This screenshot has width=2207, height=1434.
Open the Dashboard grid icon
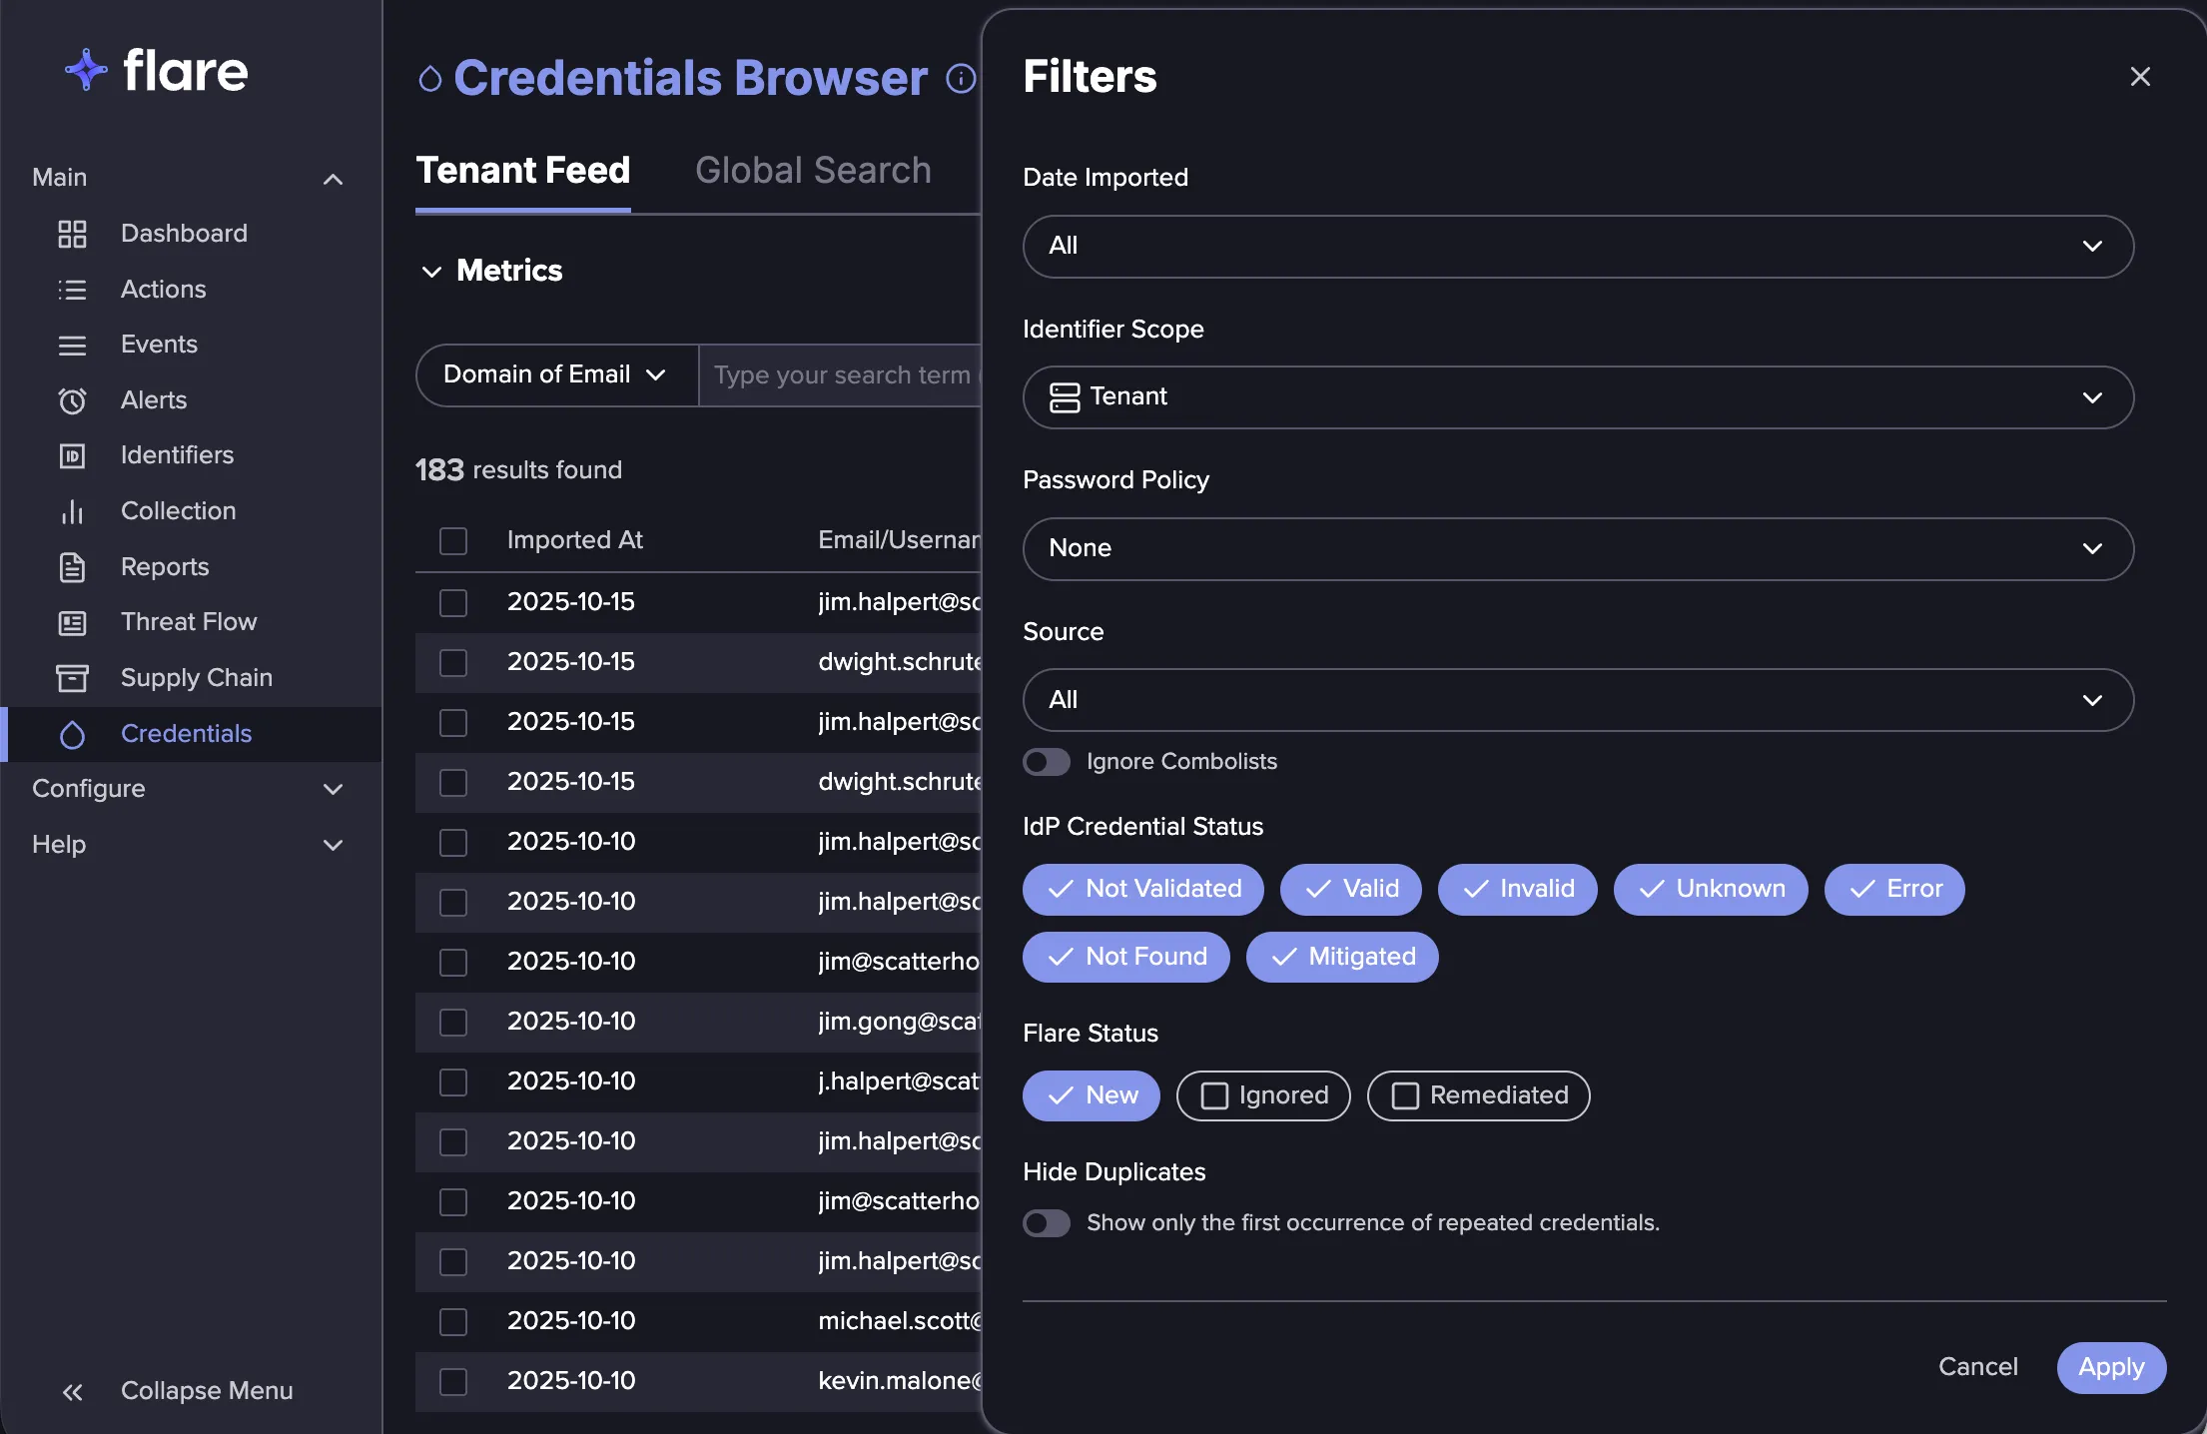72,234
